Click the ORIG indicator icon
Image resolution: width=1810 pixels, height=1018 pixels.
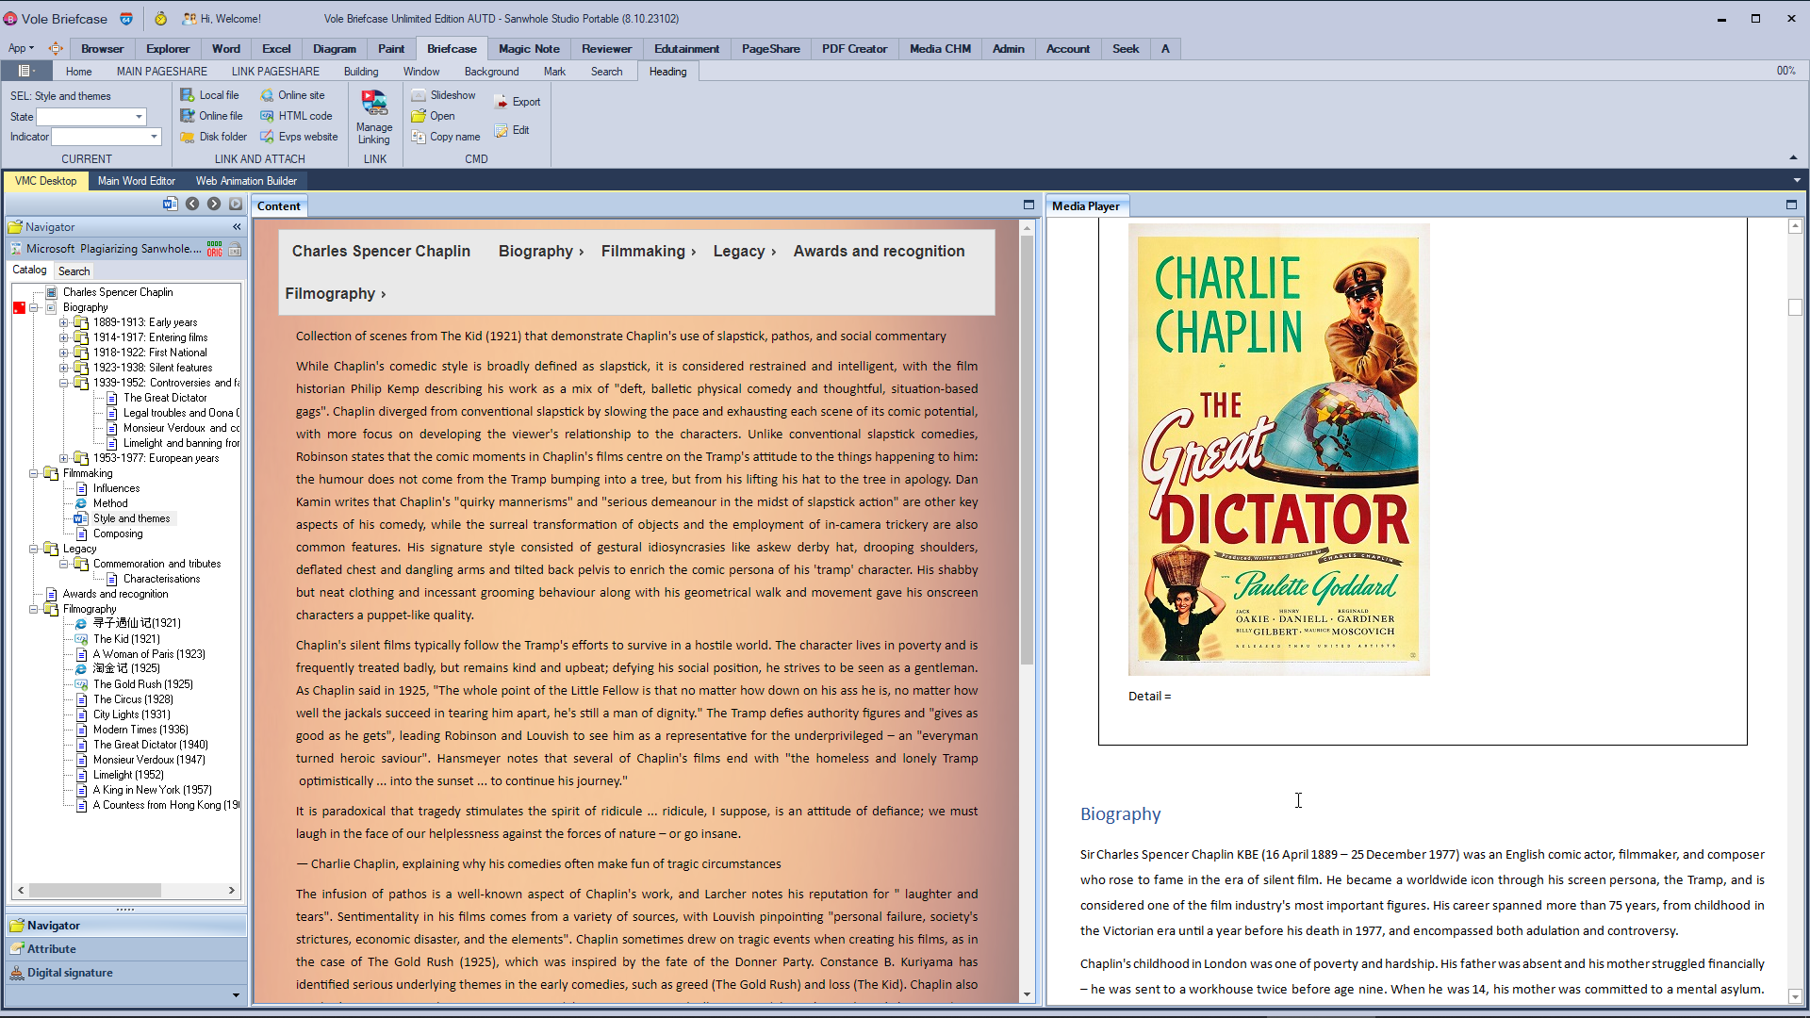[215, 249]
